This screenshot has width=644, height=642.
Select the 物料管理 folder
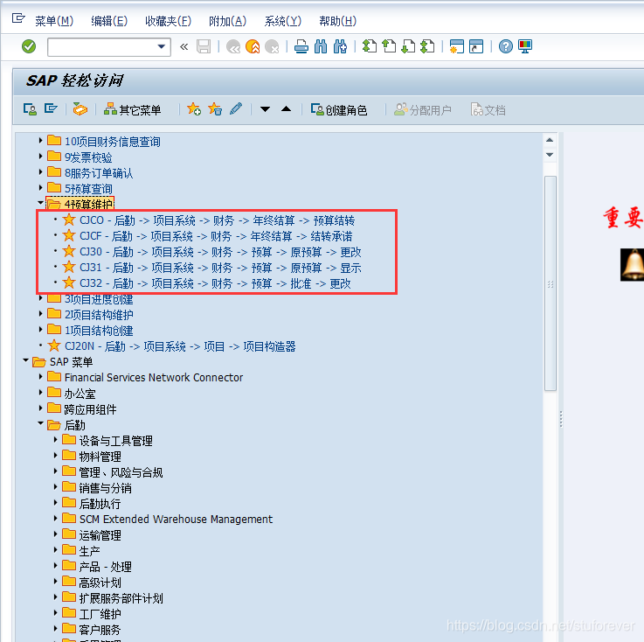click(x=100, y=457)
